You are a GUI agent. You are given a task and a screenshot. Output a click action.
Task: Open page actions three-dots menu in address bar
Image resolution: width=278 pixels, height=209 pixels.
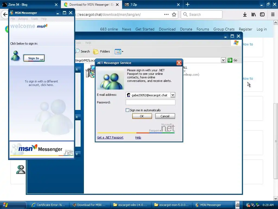(x=166, y=14)
